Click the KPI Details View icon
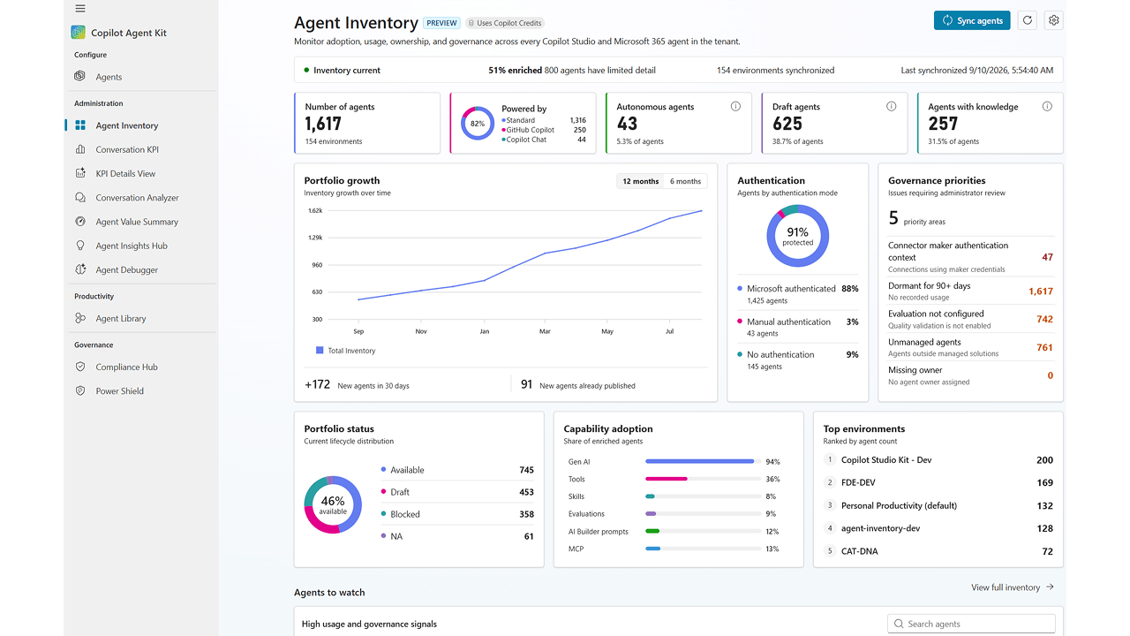1130x636 pixels. (x=80, y=173)
